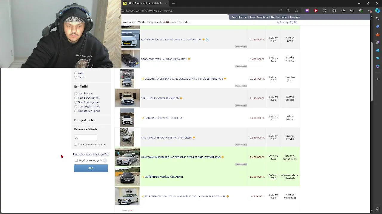This screenshot has height=214, width=382.
Task: Toggle Split screen icon in toolbar
Action: 334,10
